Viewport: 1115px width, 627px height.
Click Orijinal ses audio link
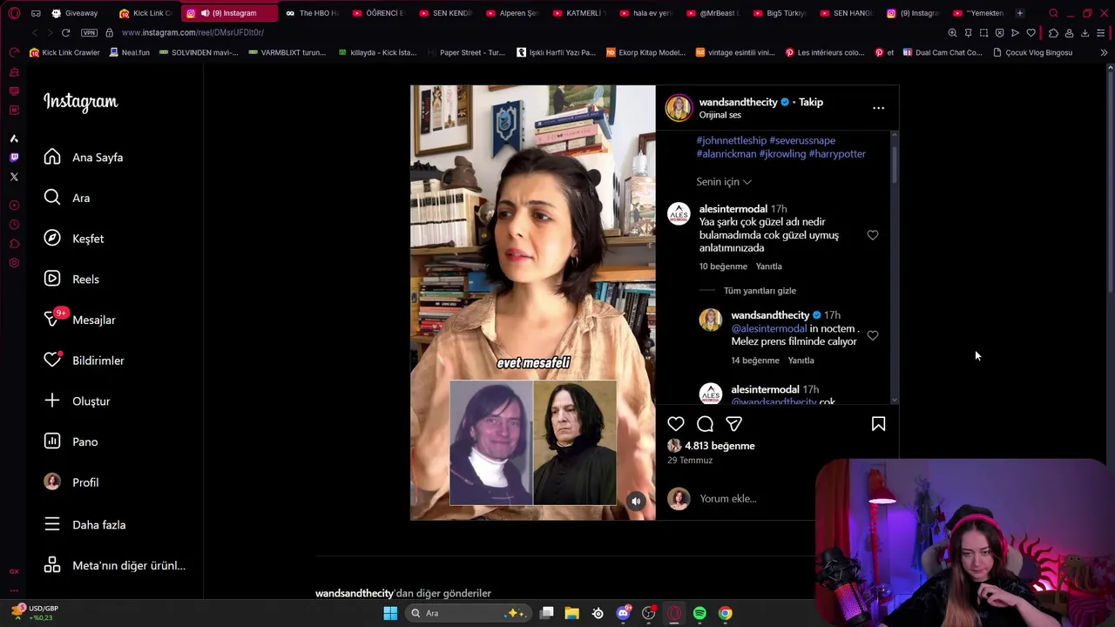click(720, 115)
